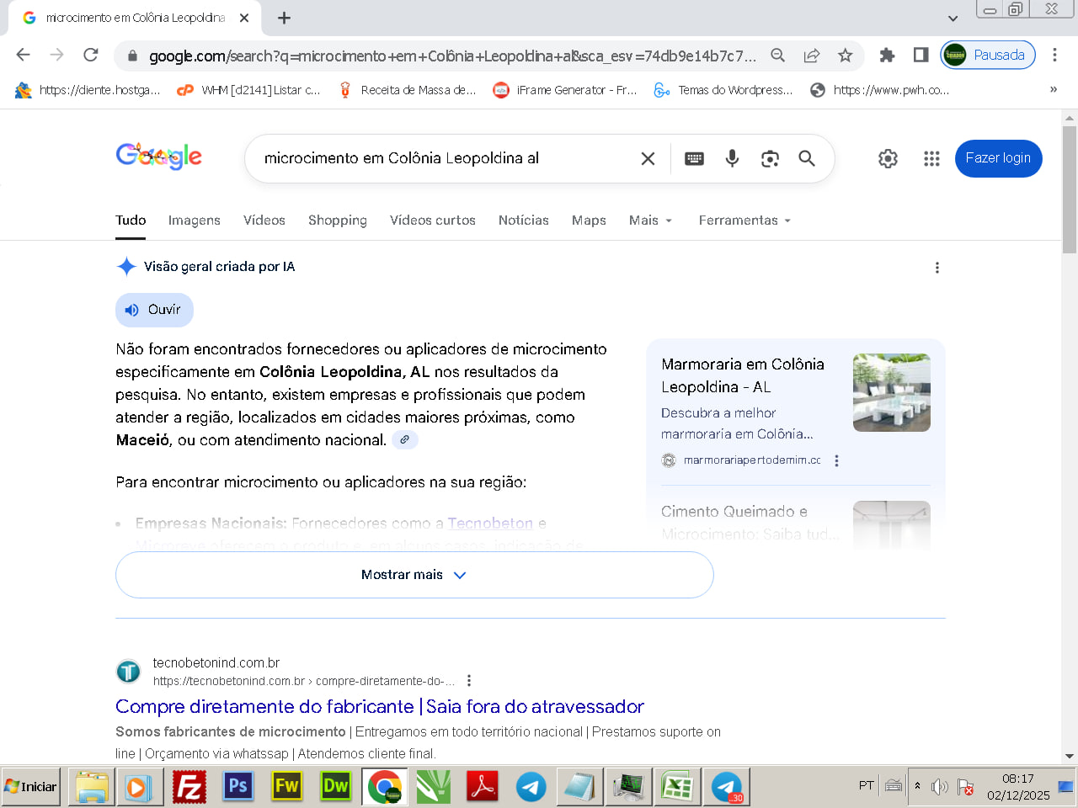Toggle the Chrome side panel

point(921,56)
